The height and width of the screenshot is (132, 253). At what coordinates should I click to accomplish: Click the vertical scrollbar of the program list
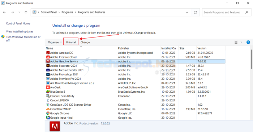click(252, 59)
